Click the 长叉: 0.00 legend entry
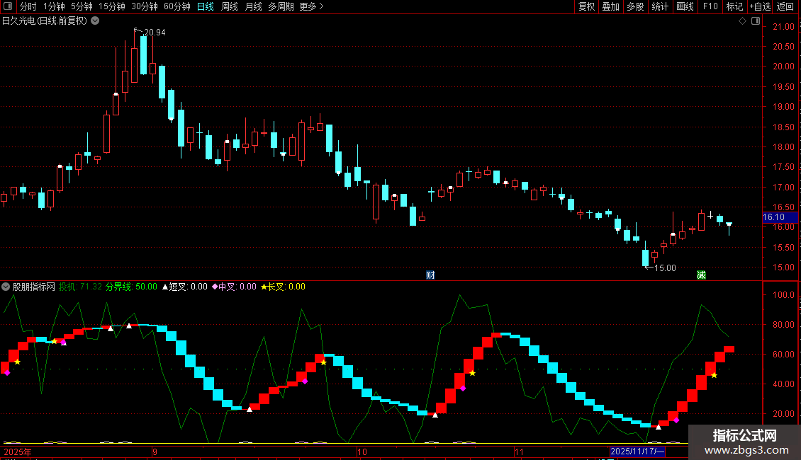The height and width of the screenshot is (460, 801). (x=283, y=287)
